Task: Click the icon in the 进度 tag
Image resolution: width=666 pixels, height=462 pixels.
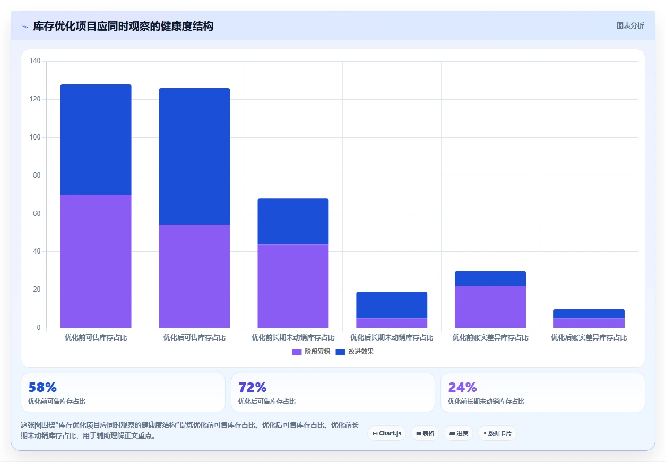Action: pos(452,433)
